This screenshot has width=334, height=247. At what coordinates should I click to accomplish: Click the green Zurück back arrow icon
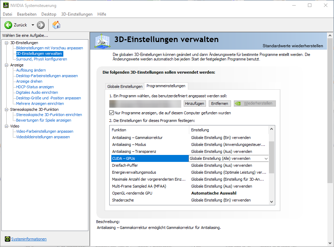pyautogui.click(x=8, y=25)
